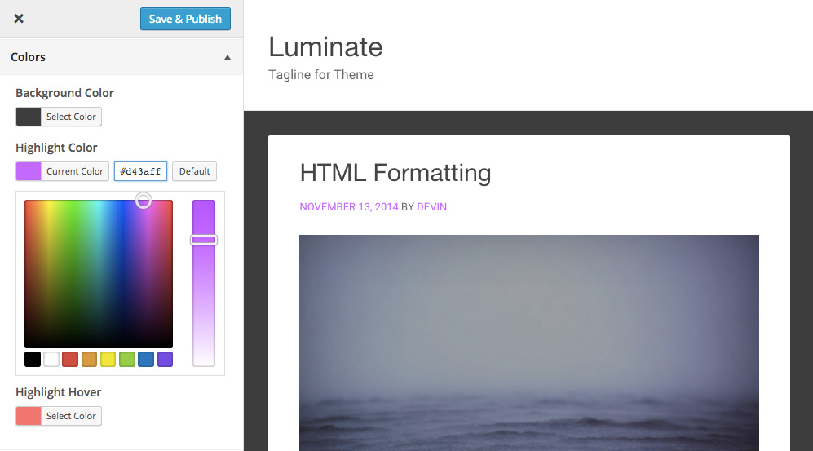Click Select Color for Background Color
The width and height of the screenshot is (813, 451).
coord(71,117)
